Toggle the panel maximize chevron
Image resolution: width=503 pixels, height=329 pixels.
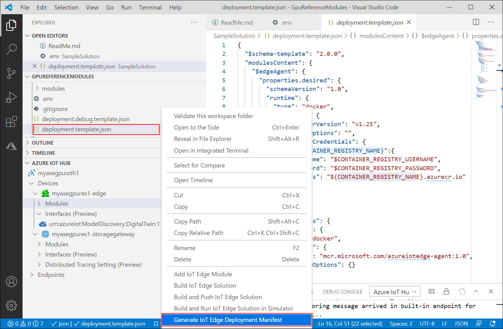pos(476,291)
